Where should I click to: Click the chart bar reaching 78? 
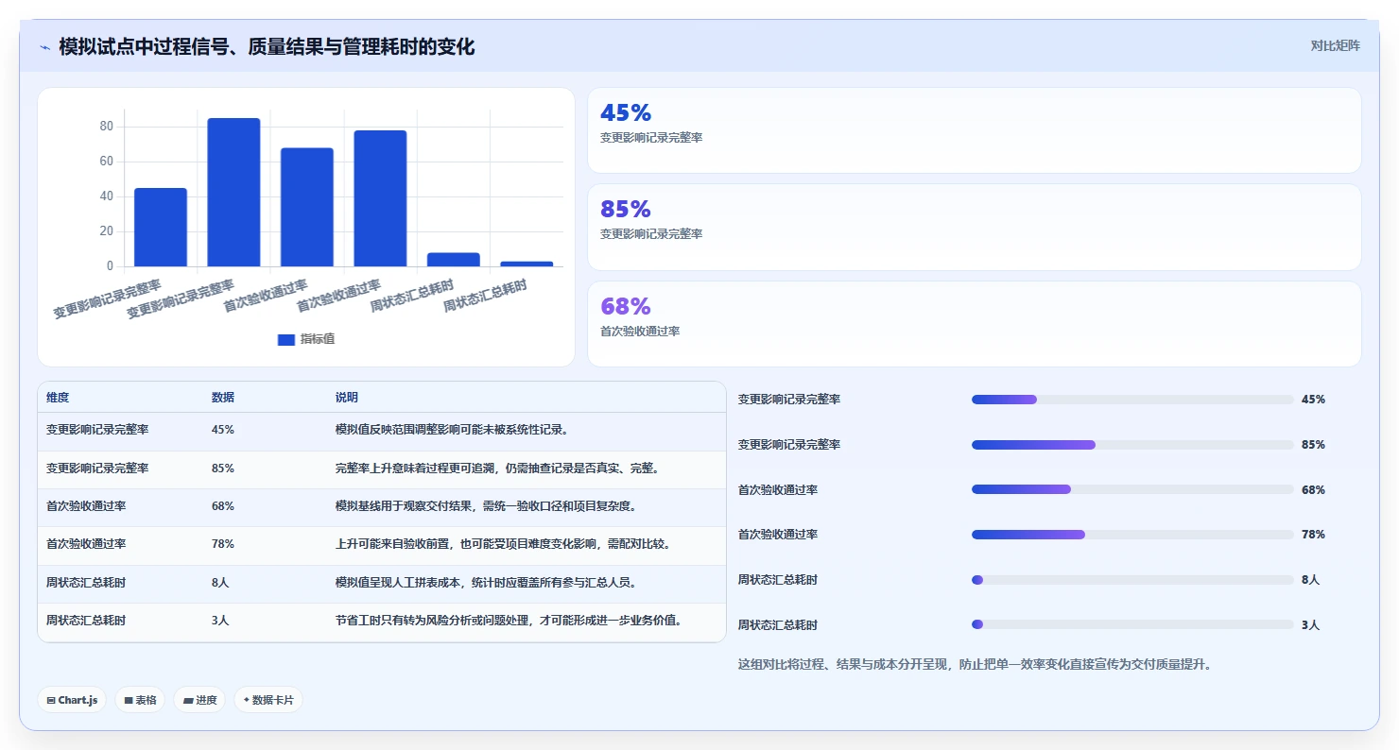pyautogui.click(x=380, y=198)
